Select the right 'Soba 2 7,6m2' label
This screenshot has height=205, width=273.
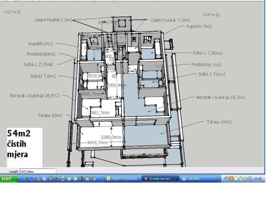(212, 74)
